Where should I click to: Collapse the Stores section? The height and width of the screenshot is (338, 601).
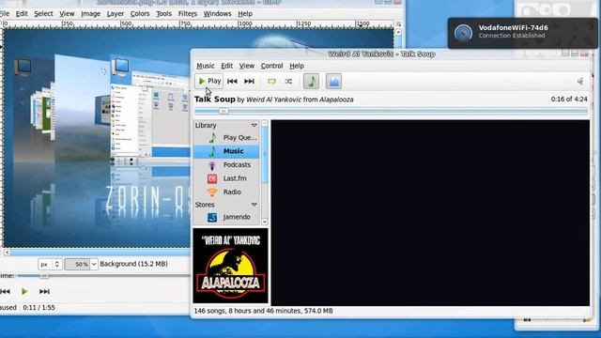click(x=254, y=205)
